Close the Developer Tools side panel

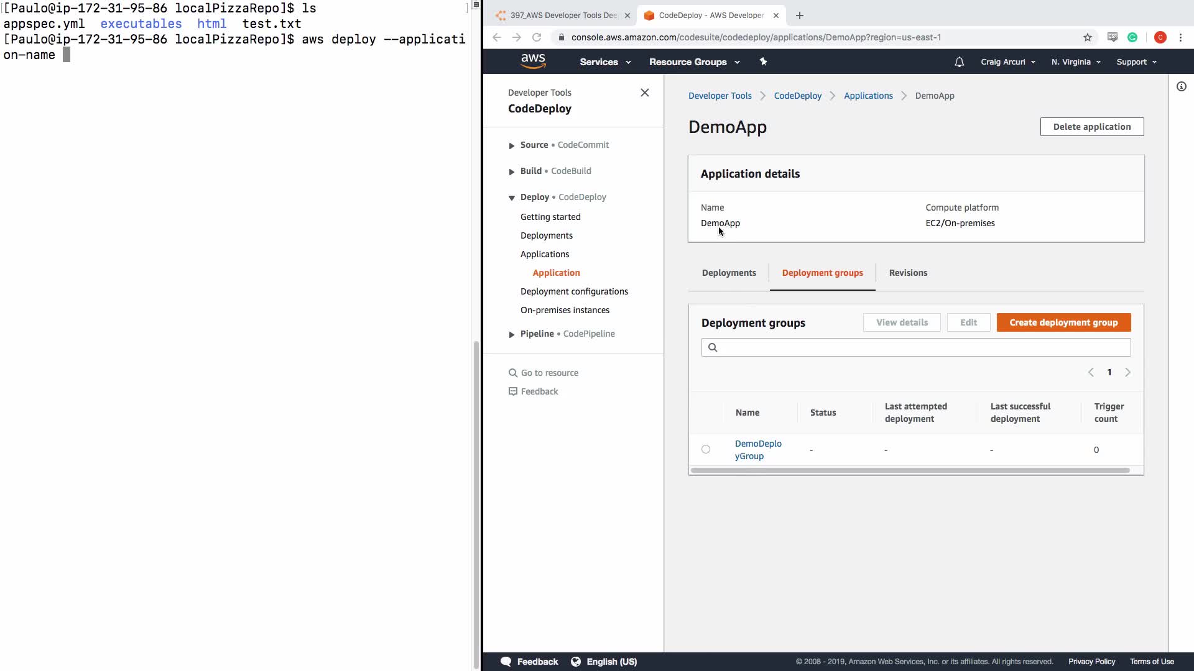[x=644, y=93]
